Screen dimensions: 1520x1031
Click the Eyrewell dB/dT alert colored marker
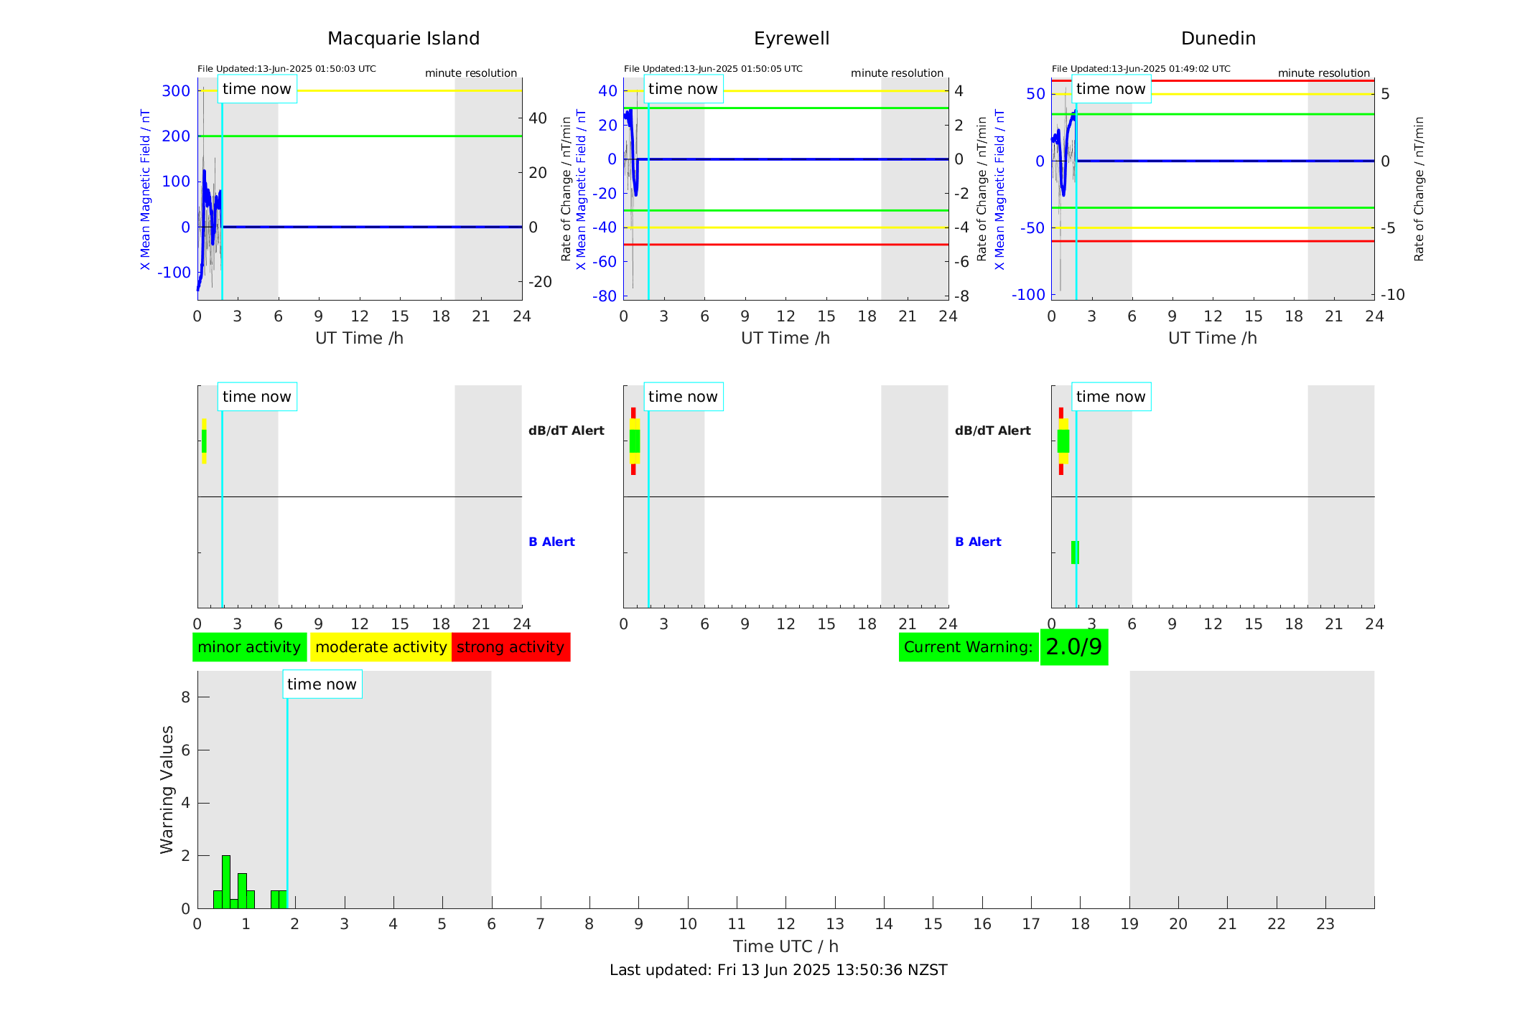tap(634, 441)
